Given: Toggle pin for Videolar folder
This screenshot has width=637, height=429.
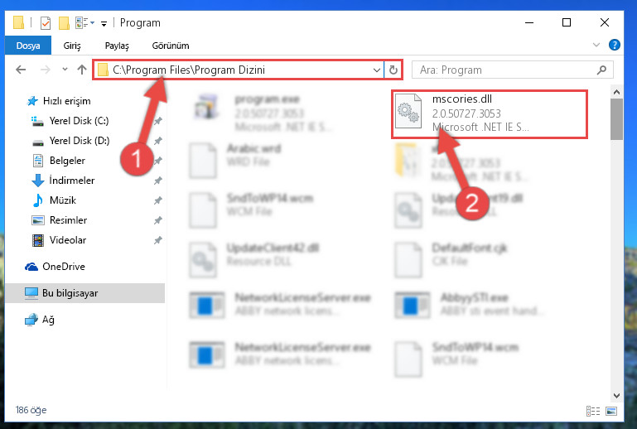Looking at the screenshot, I should click(x=157, y=240).
